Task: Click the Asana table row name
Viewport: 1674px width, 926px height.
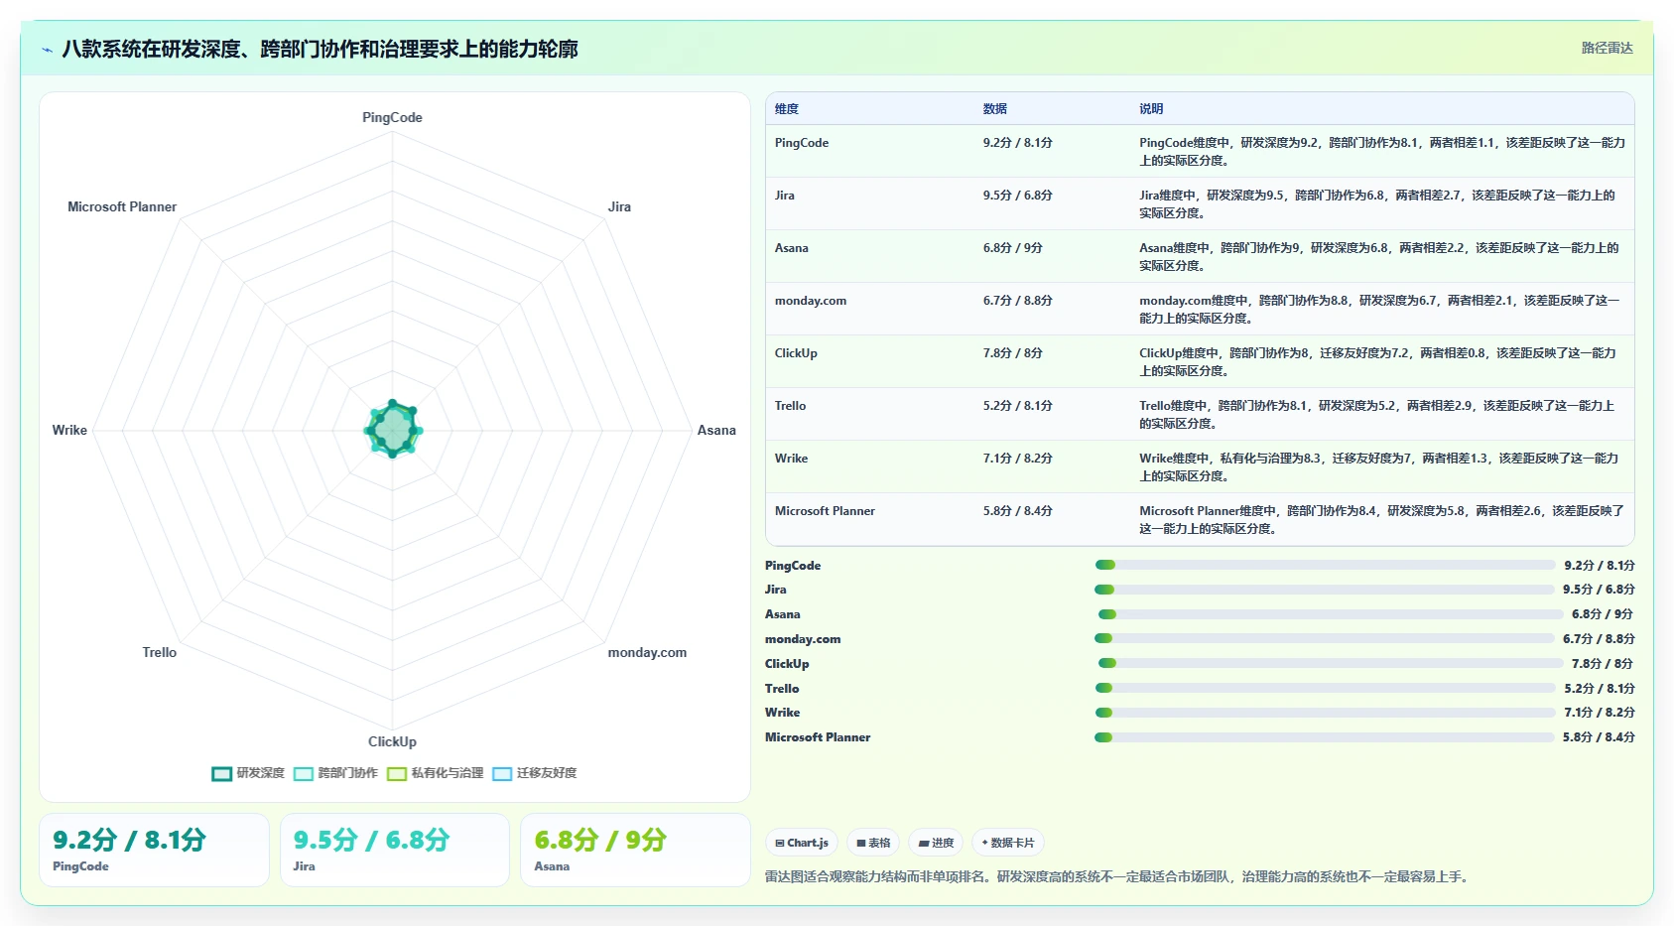Action: coord(792,248)
